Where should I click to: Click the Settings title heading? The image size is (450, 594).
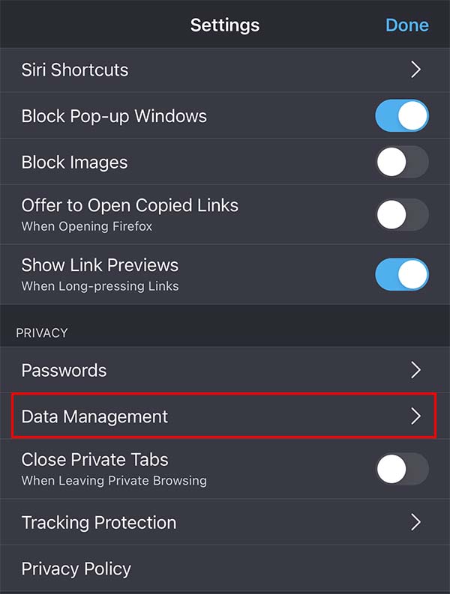coord(225,25)
